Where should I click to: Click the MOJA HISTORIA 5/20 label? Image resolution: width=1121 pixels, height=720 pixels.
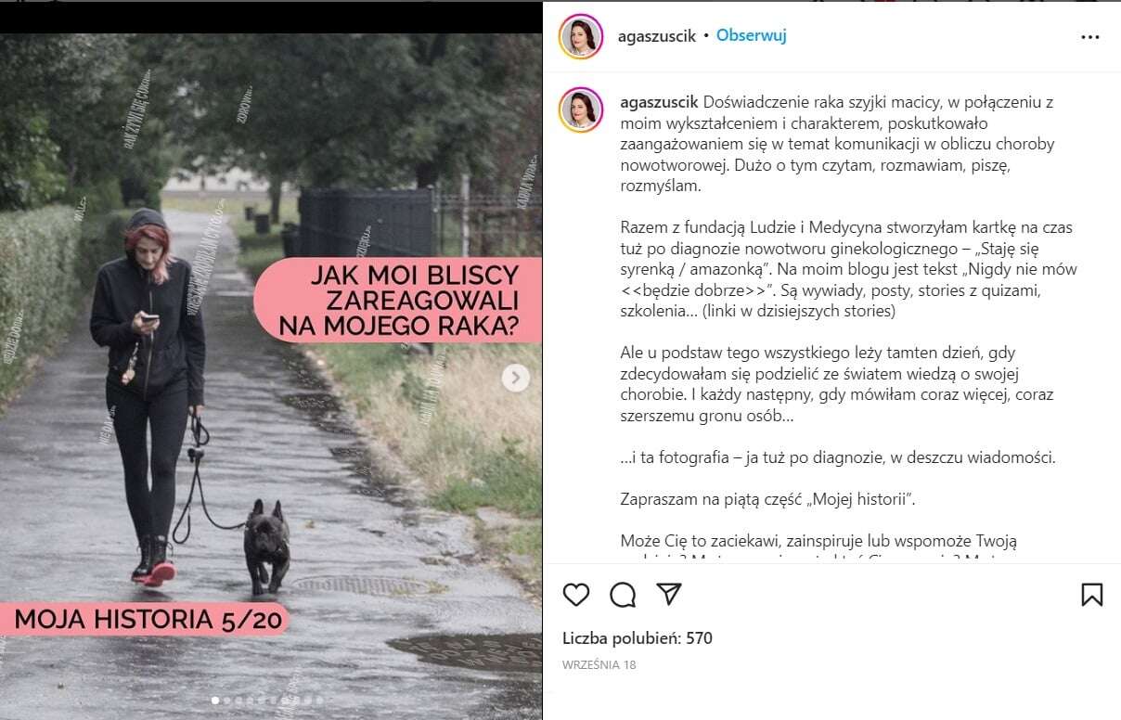(x=147, y=619)
